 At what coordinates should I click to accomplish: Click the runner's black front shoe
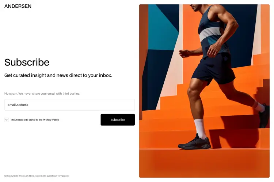194,142
